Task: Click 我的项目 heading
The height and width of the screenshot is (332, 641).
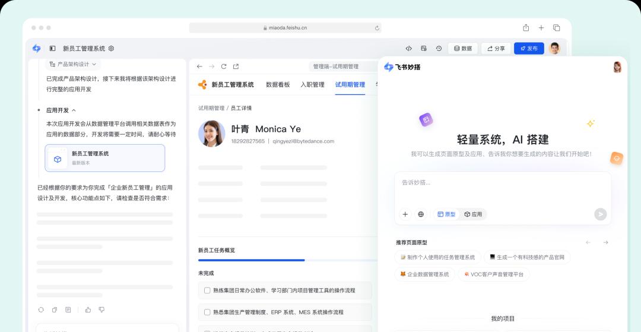Action: coord(503,318)
